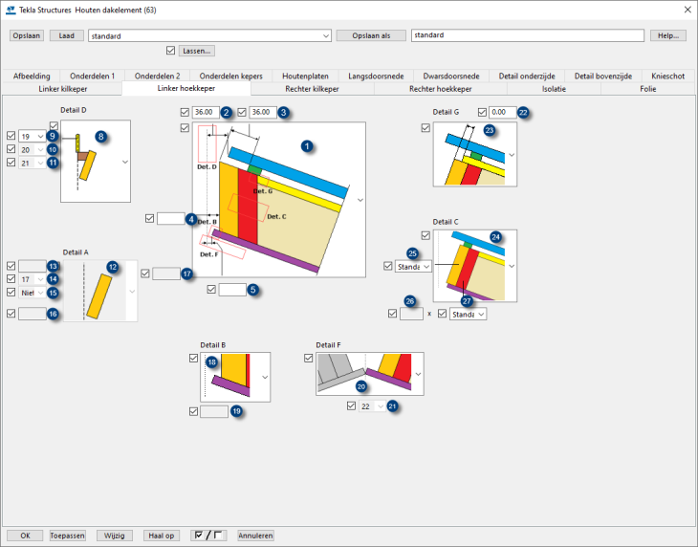Open the Niet dropdown in Detail A
Viewport: 698px width, 547px height.
tap(33, 293)
